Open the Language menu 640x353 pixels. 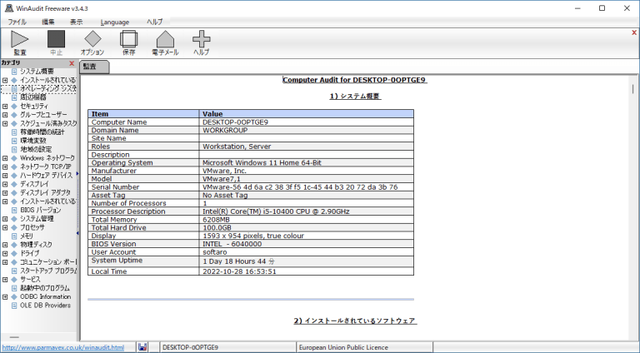tap(115, 22)
